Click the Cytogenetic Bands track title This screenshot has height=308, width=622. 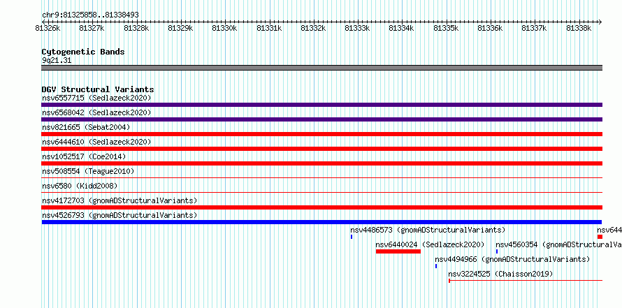click(83, 52)
